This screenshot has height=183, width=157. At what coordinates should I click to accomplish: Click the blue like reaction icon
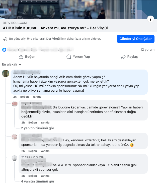coord(4,50)
